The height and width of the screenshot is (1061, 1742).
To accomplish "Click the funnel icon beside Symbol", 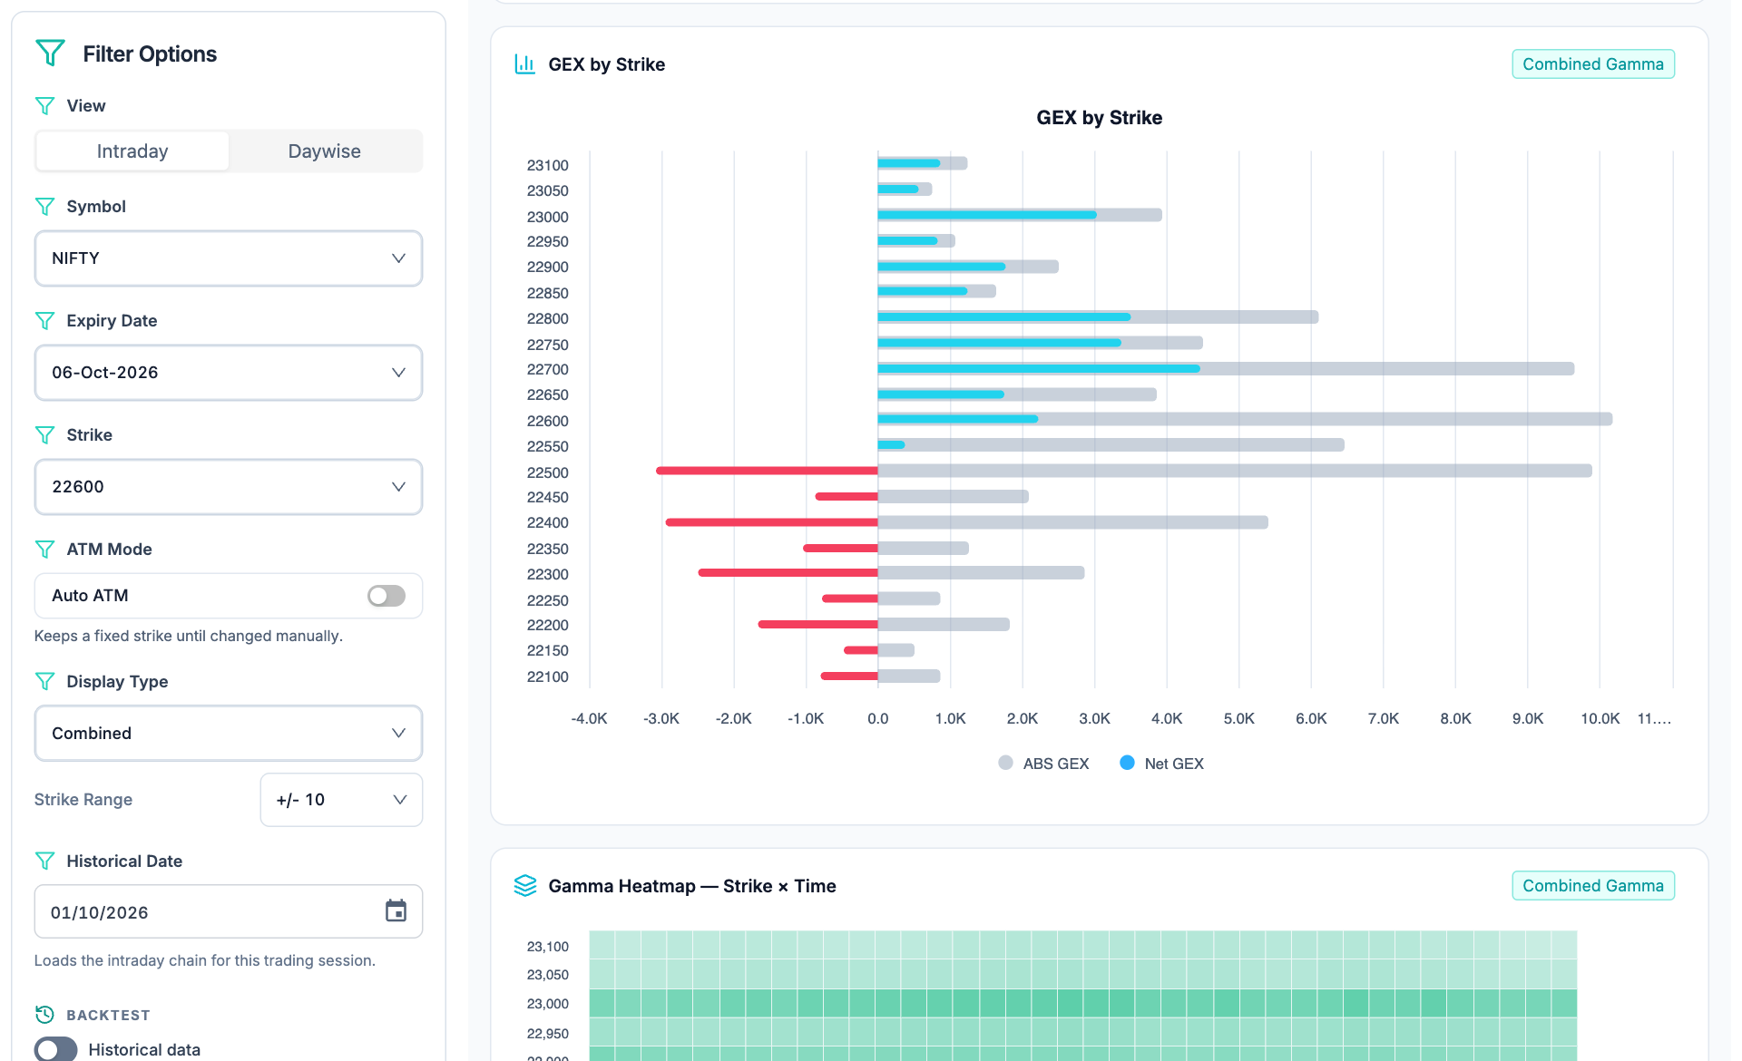I will point(44,207).
